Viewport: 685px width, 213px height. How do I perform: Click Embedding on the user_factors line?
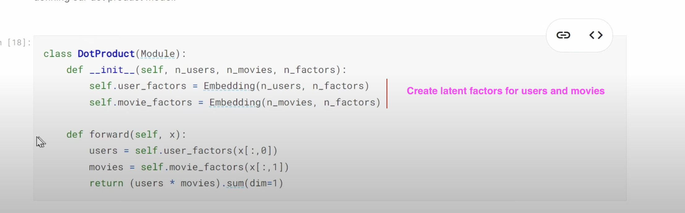click(229, 86)
